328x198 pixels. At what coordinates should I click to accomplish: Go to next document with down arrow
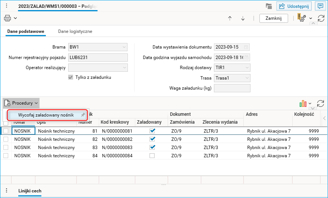pyautogui.click(x=243, y=18)
